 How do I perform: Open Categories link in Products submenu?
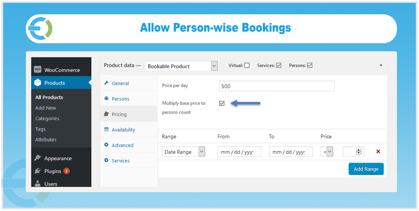tap(47, 119)
